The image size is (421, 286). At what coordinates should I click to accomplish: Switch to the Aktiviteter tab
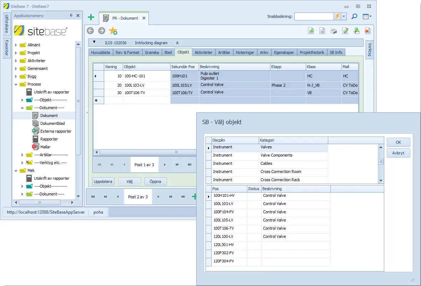click(203, 52)
